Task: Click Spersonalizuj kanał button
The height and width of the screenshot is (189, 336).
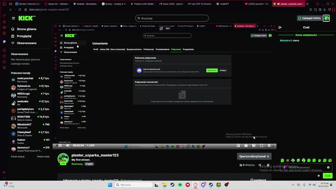Action: [254, 156]
